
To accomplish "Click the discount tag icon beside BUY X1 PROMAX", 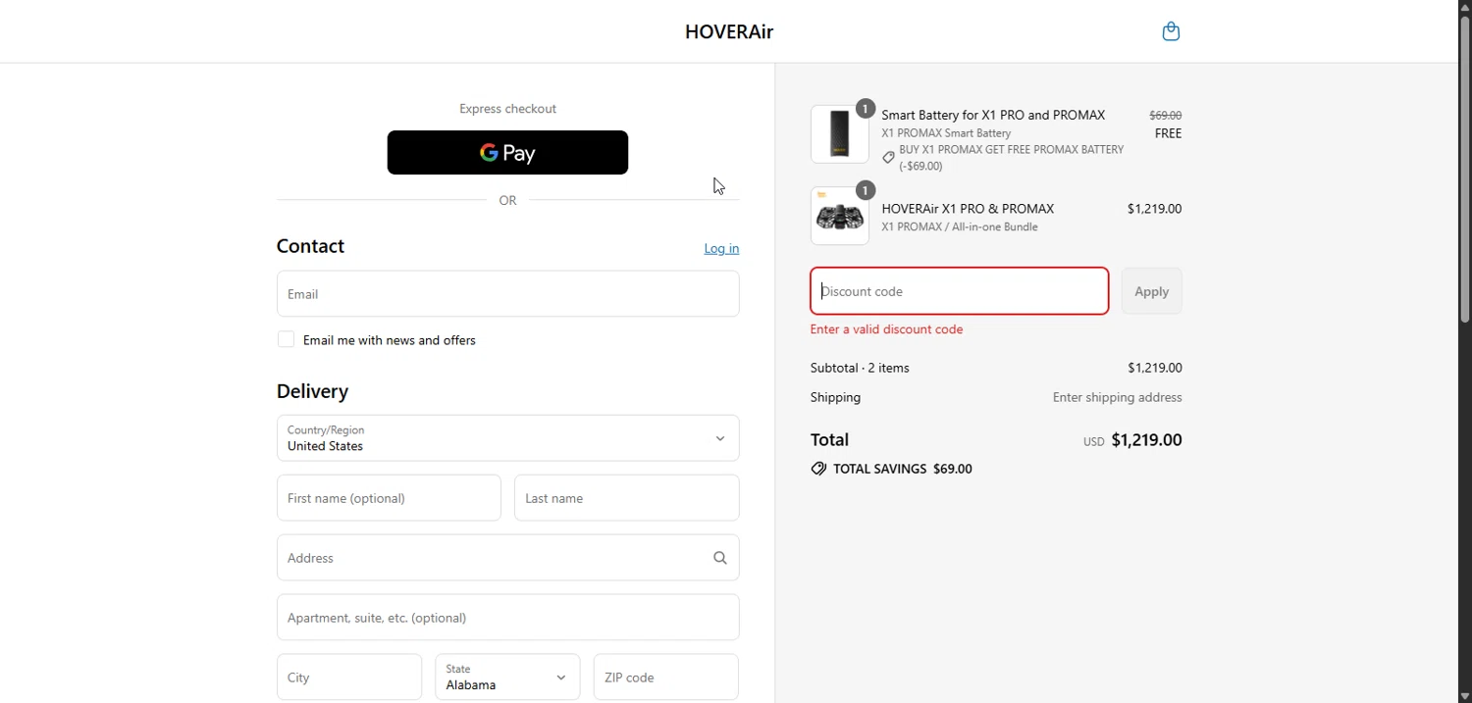I will click(888, 157).
